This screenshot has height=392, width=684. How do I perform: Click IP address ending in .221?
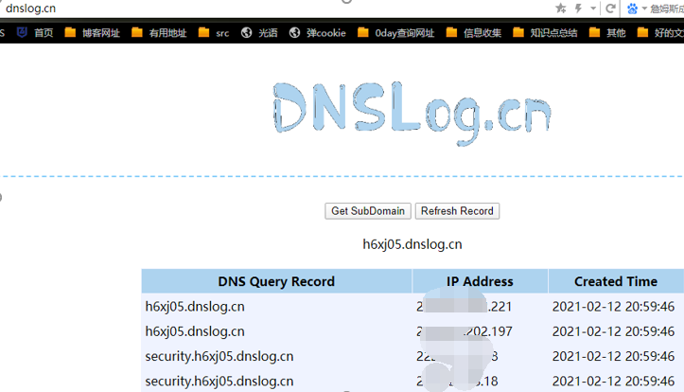[464, 307]
